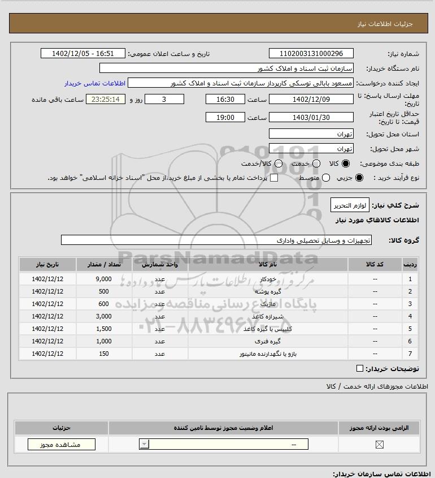Click the کد کالا column header
Viewport: 435px width, 478px height.
point(375,264)
